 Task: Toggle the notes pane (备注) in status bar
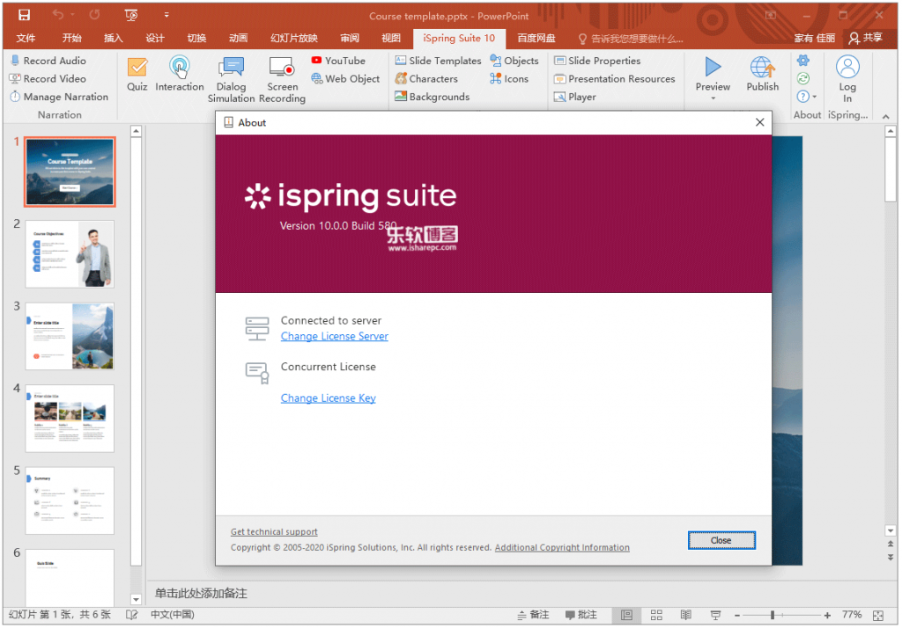click(x=531, y=615)
